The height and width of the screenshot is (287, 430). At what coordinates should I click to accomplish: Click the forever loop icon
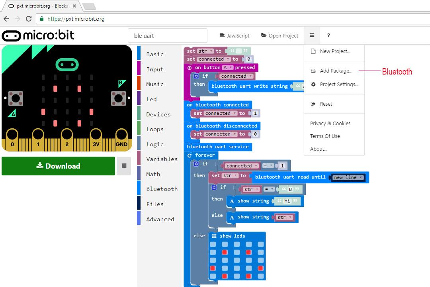tap(189, 155)
